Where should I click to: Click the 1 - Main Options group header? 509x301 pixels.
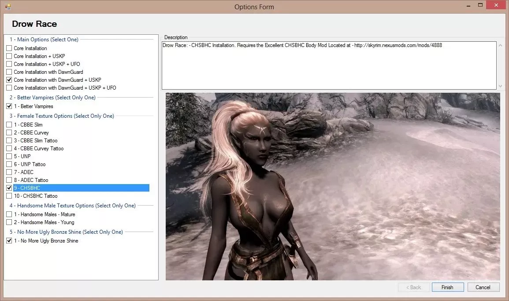click(x=44, y=40)
